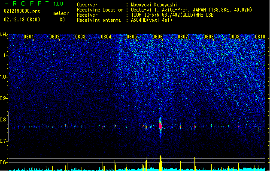Image resolution: width=270 pixels, height=171 pixels.
Task: Click the 0.9 kHz axis label
Action: tap(3, 98)
